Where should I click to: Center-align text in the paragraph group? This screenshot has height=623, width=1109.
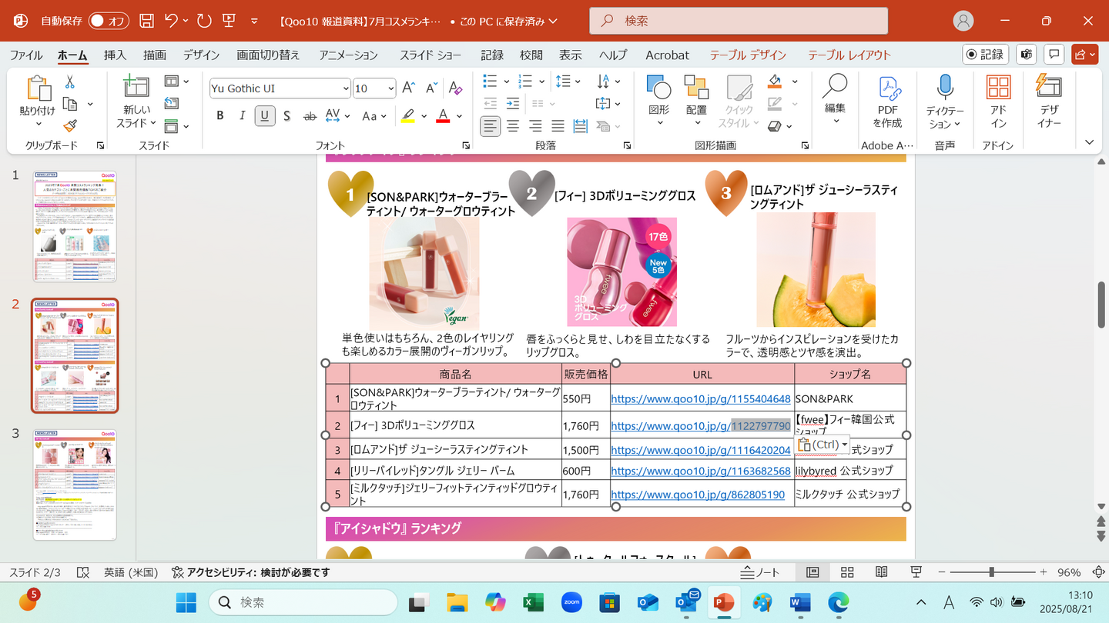[x=513, y=126]
